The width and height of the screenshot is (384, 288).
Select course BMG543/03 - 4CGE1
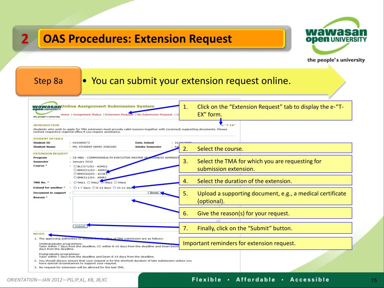[75, 174]
